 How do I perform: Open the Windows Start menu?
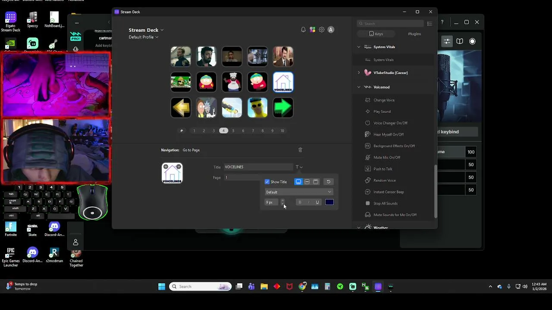pos(162,287)
